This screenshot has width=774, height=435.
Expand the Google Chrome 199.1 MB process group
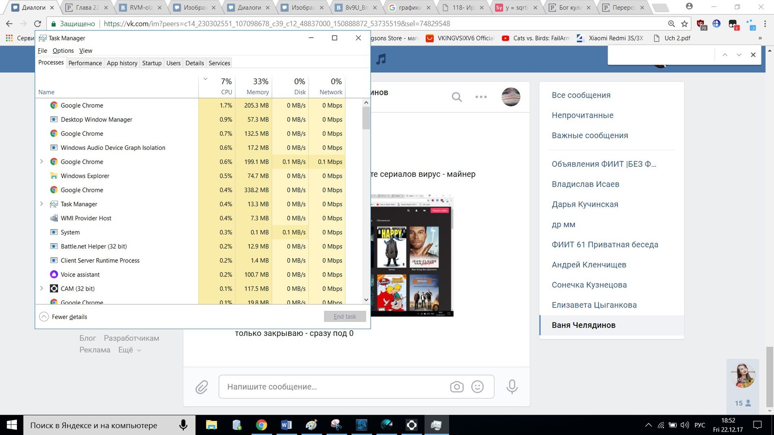pyautogui.click(x=41, y=161)
